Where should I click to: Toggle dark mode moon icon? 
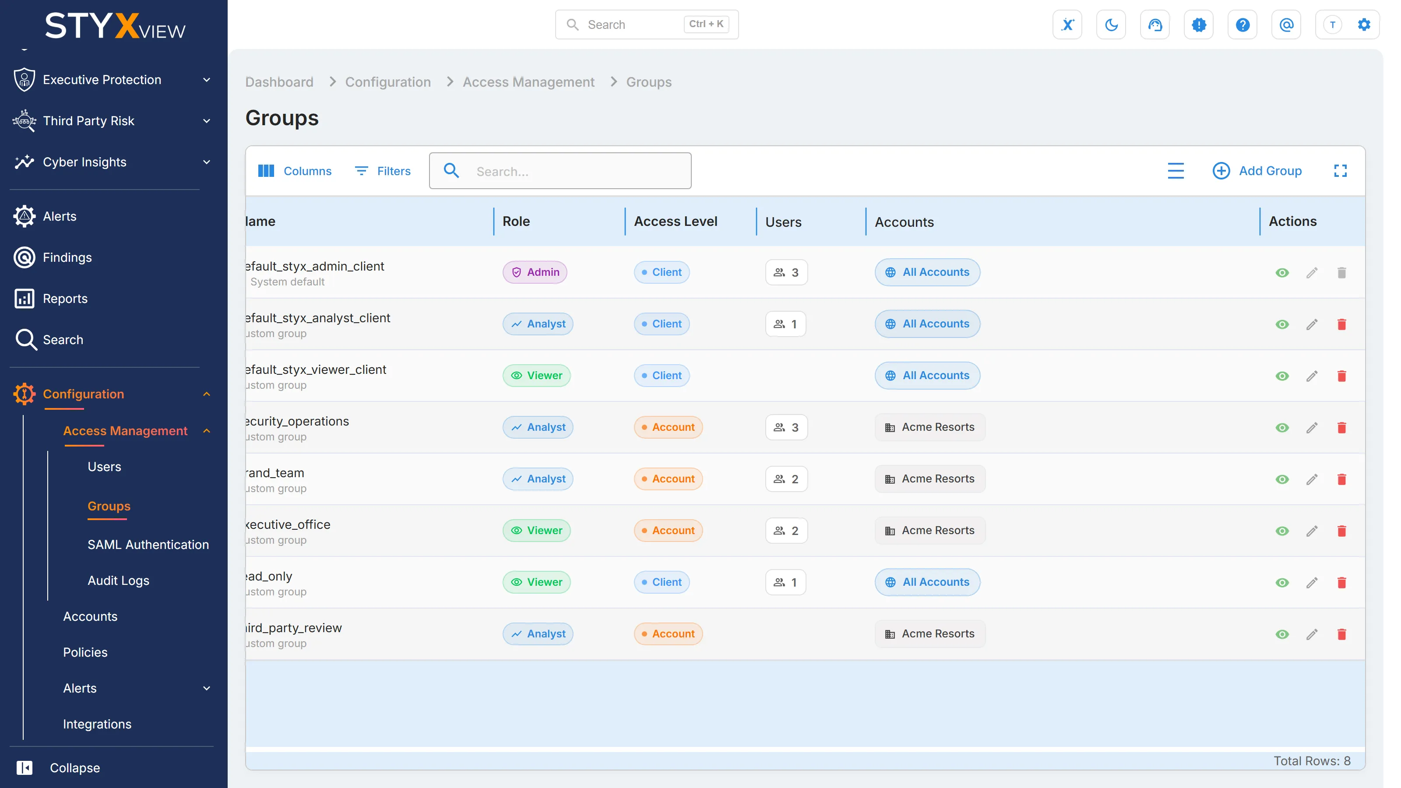point(1111,25)
